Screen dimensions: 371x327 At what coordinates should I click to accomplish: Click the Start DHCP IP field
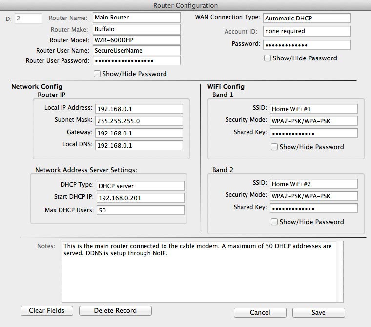[x=140, y=198]
